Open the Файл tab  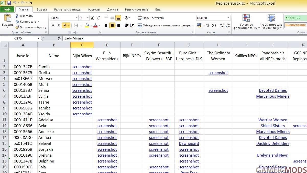[7, 9]
